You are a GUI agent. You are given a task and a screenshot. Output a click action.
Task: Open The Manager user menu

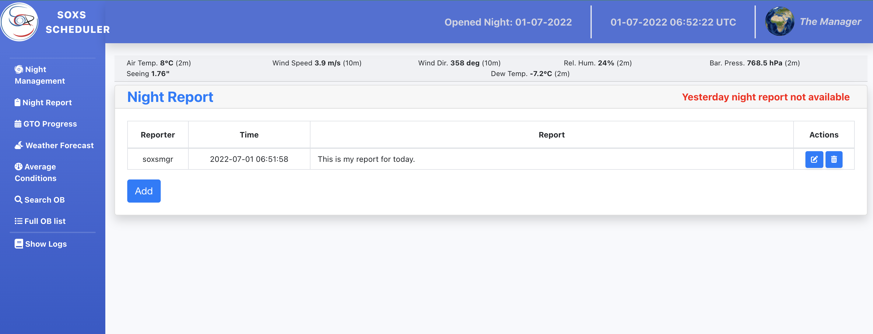pyautogui.click(x=830, y=22)
